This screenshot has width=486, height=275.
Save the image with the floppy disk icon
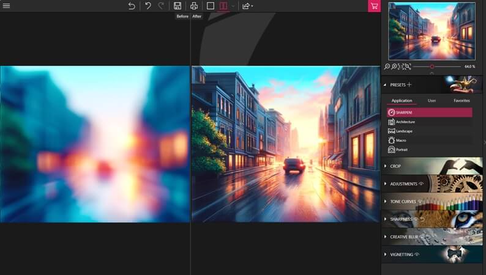tap(178, 6)
